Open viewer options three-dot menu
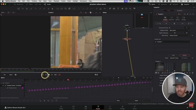Image resolution: width=196 pixels, height=110 pixels. point(100,13)
